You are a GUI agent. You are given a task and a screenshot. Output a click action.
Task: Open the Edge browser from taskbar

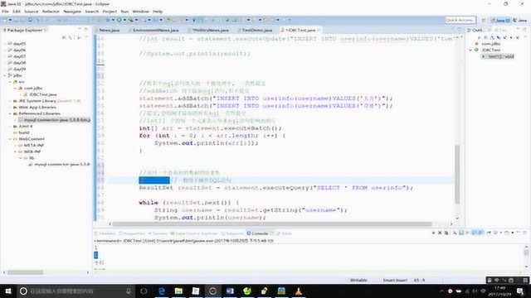tap(162, 291)
